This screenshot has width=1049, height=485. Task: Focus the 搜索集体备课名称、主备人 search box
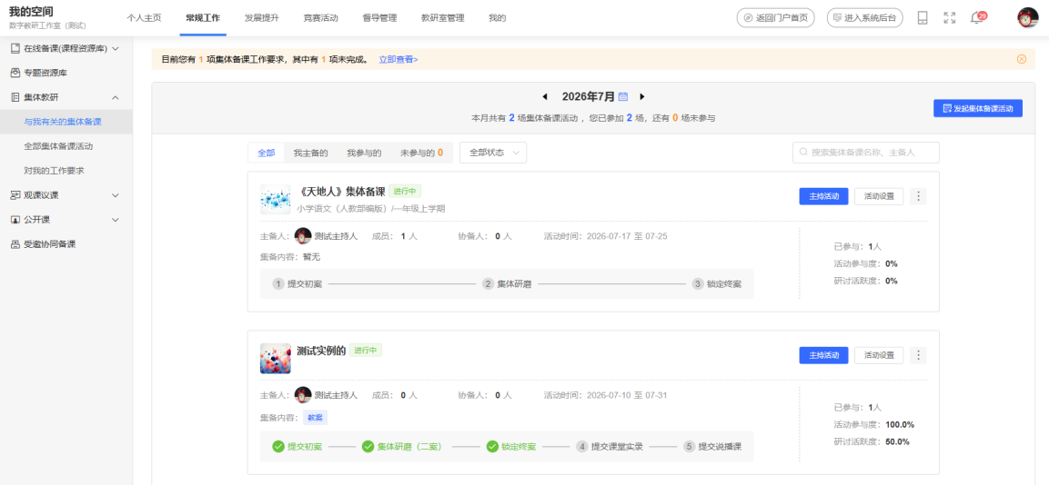tap(866, 153)
